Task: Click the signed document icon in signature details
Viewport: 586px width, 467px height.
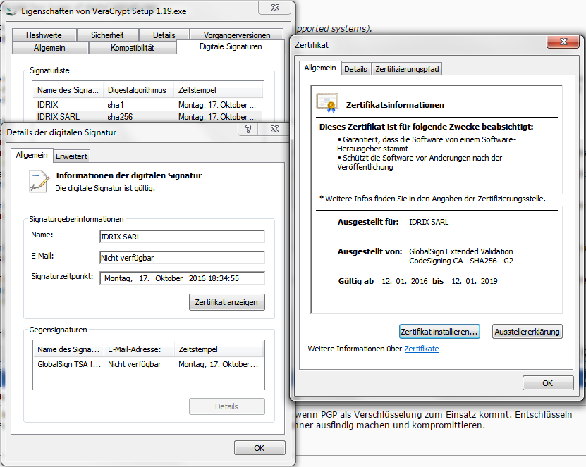Action: [39, 182]
